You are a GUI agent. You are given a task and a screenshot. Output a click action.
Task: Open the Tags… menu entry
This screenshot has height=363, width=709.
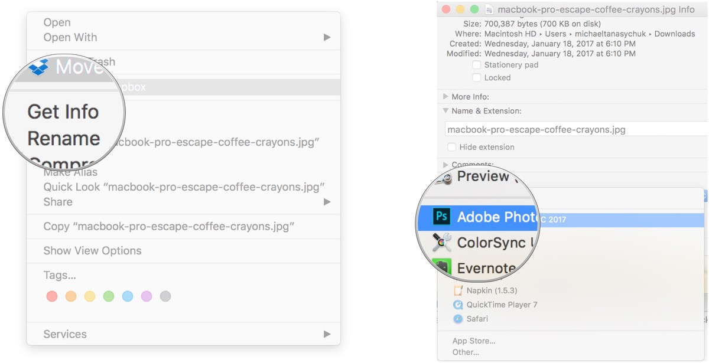coord(59,275)
